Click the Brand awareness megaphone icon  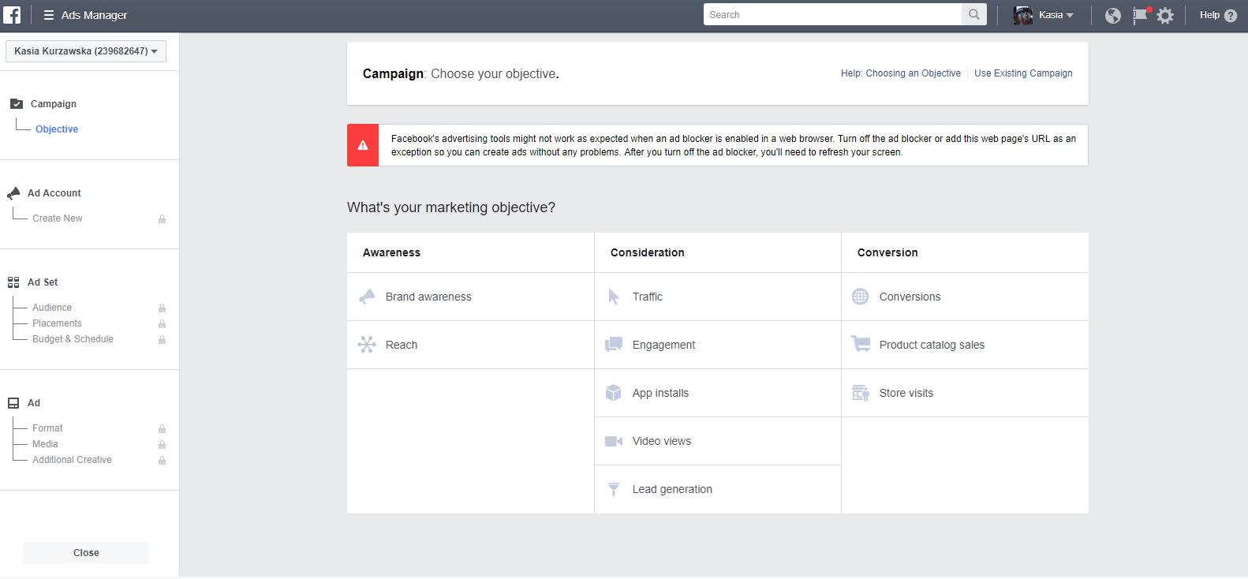(367, 297)
